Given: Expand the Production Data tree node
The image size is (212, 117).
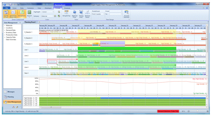Looking at the screenshot, I should [x=4, y=35].
